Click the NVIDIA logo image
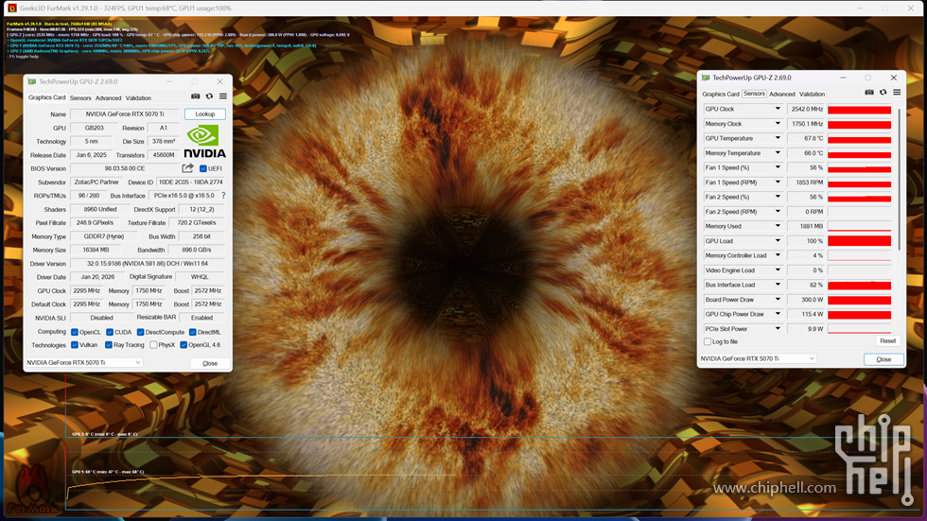 point(204,141)
